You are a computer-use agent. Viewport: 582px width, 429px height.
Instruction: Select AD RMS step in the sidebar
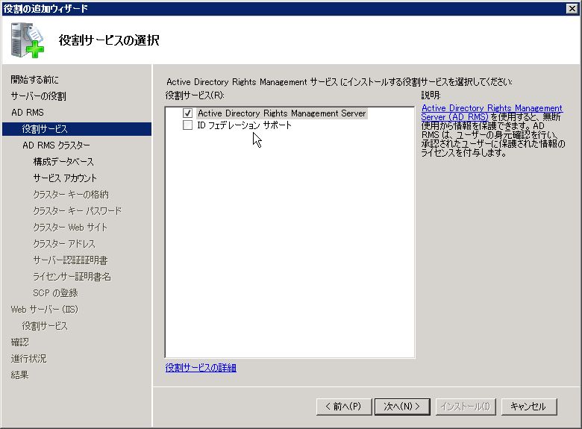click(x=28, y=112)
